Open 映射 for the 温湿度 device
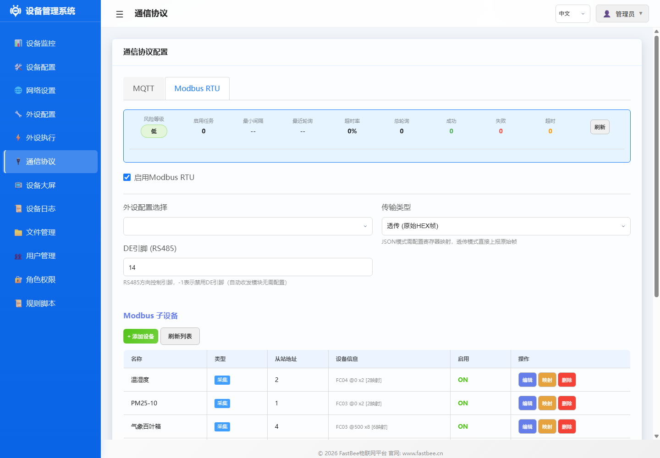This screenshot has height=458, width=660. click(x=547, y=380)
